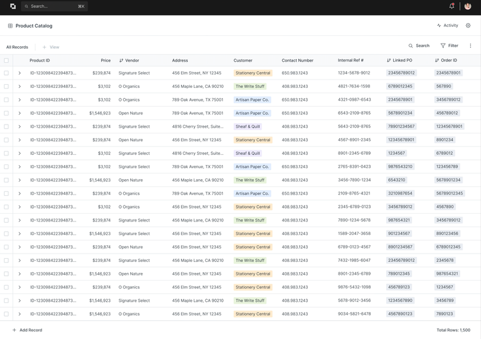Check the row with ref 9034-5821-6478
This screenshot has height=339, width=481.
coord(6,314)
